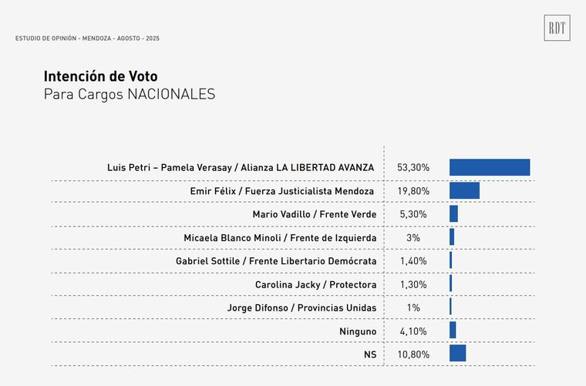Click the blue bar for La Libertad Avanza

[490, 167]
